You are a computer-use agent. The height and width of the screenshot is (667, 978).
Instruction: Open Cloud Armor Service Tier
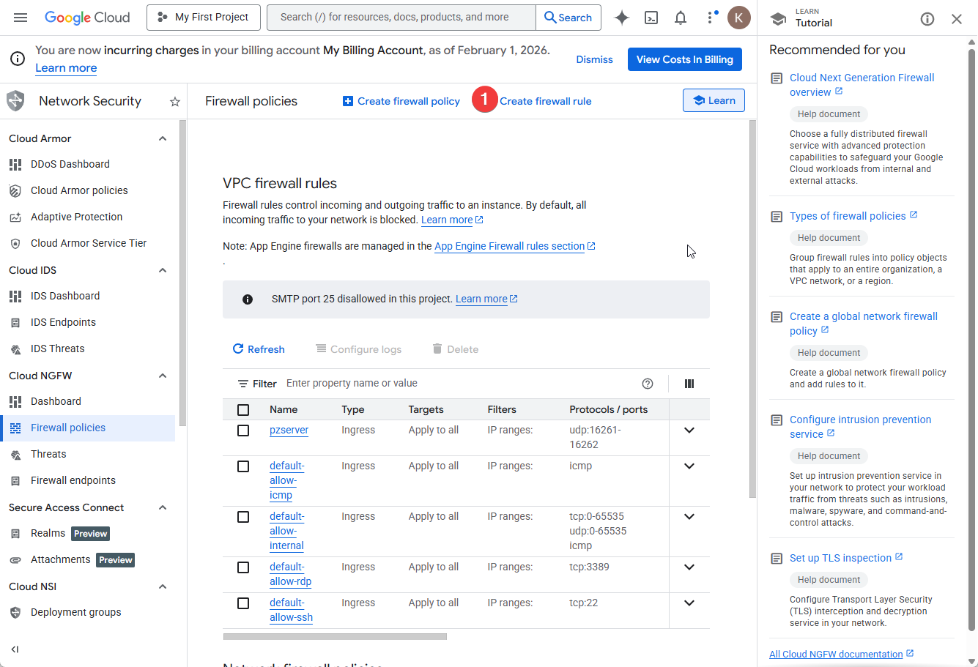click(x=88, y=244)
